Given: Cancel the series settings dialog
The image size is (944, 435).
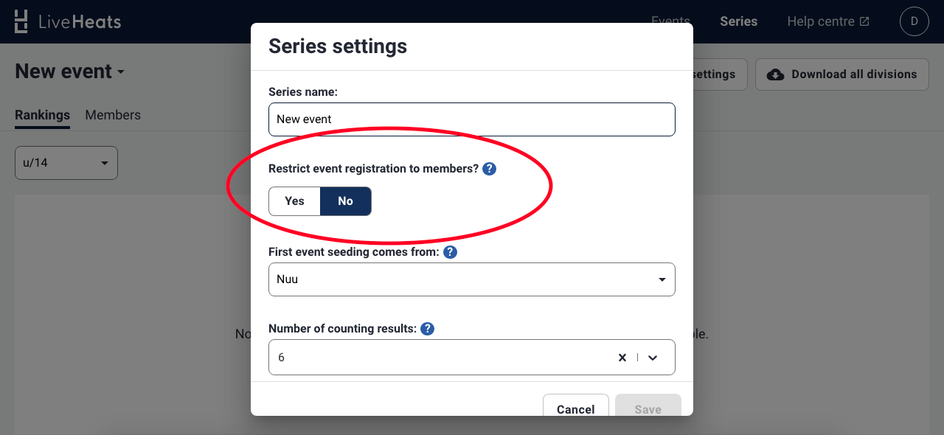Looking at the screenshot, I should click(575, 409).
